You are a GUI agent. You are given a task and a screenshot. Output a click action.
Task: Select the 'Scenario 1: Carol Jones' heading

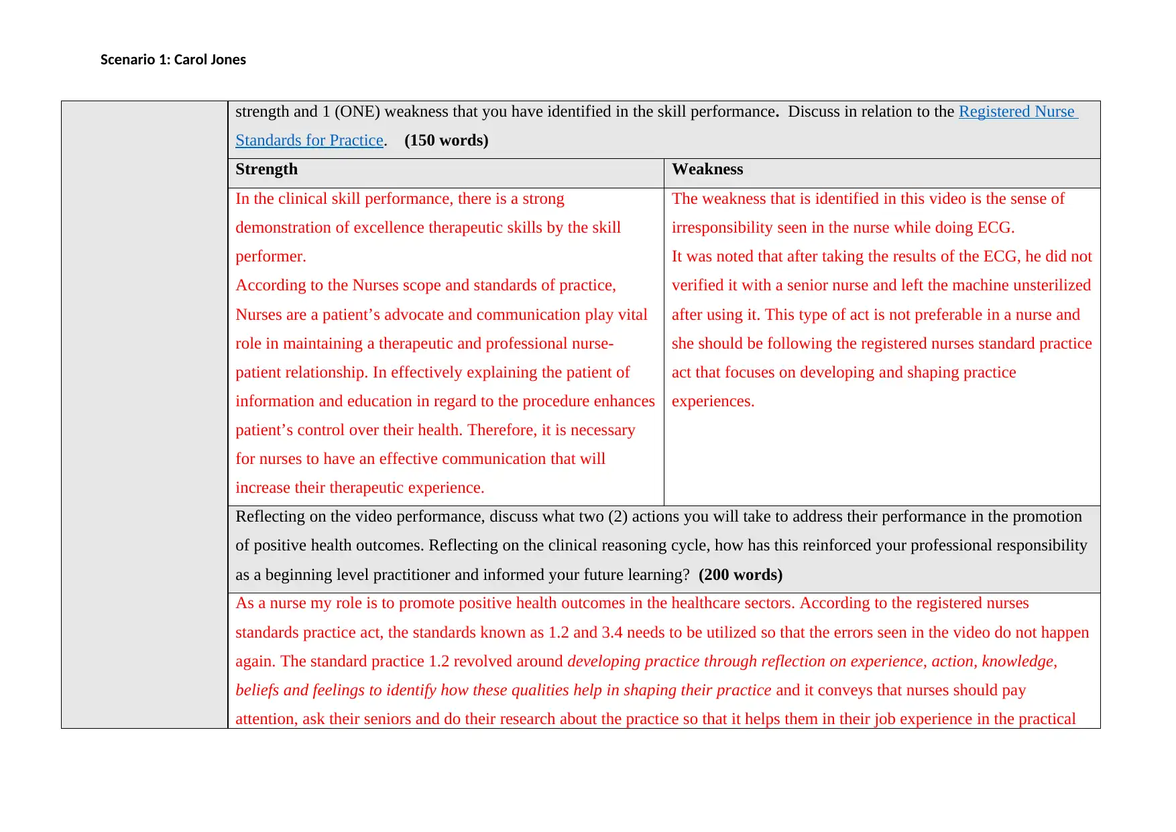pos(173,60)
